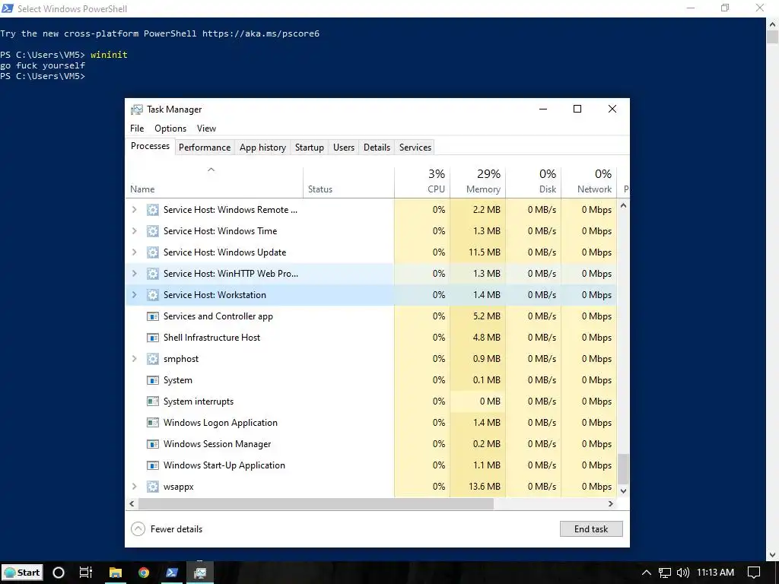Expand Service Host: Windows Remote group
This screenshot has width=779, height=584.
click(134, 210)
